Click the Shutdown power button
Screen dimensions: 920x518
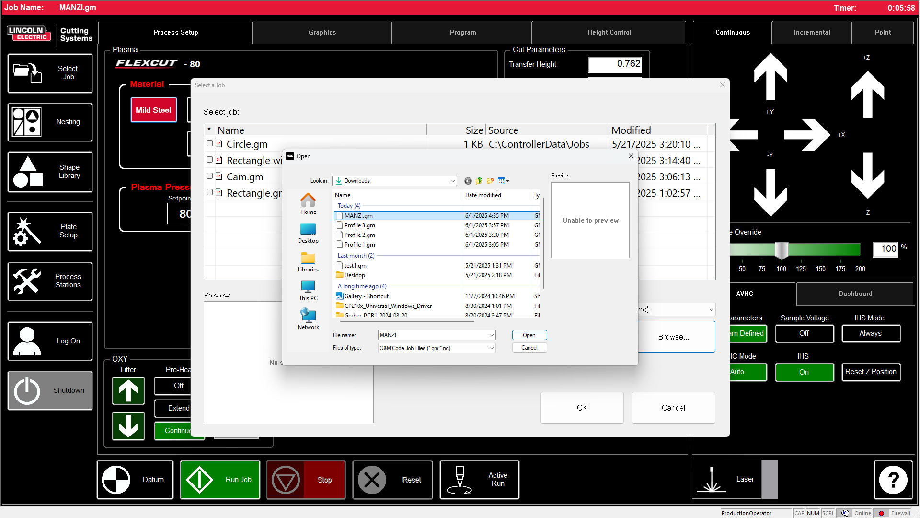[x=50, y=390]
